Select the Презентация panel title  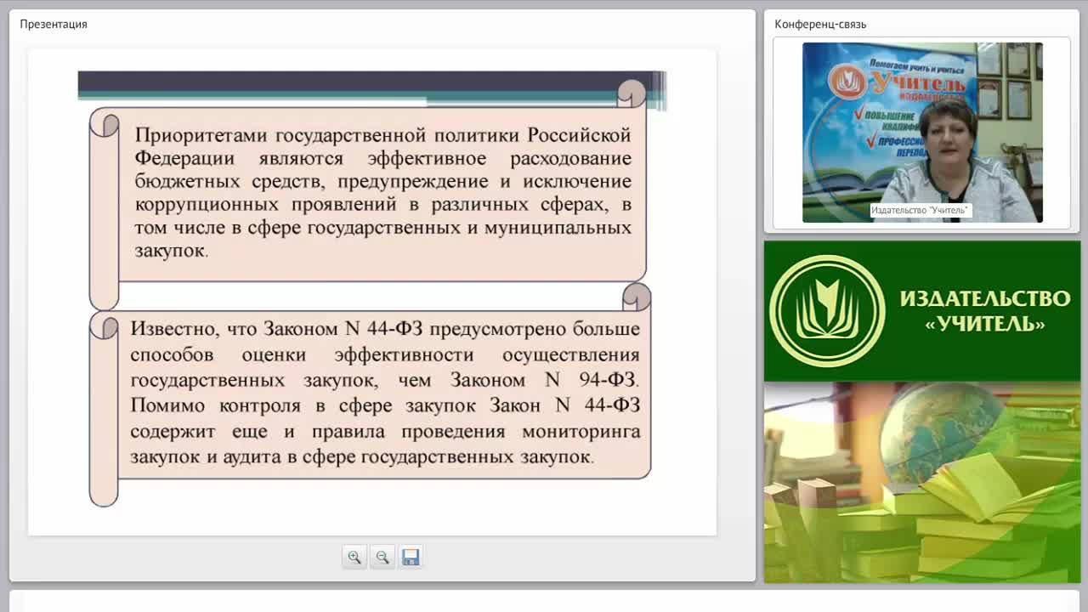click(x=54, y=24)
